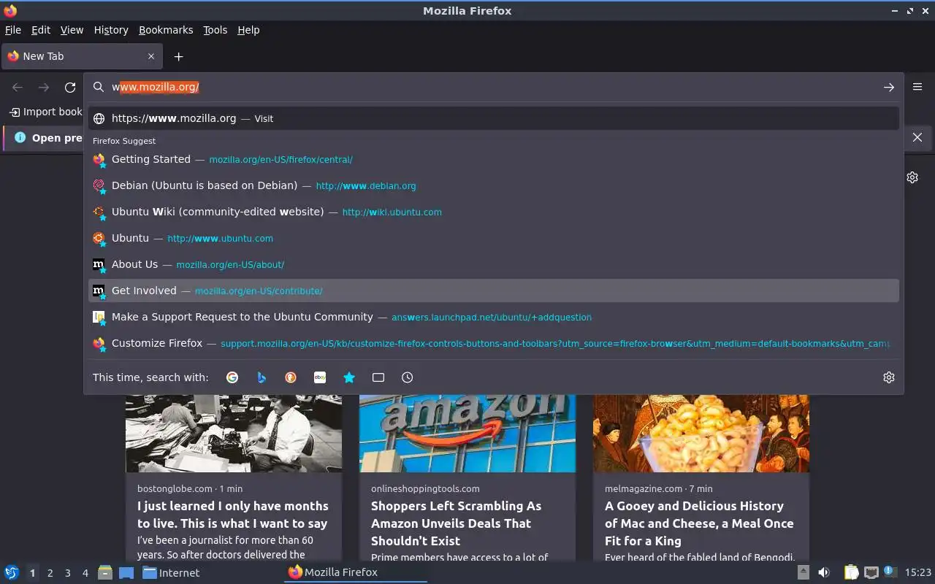Open a new tab with plus button
The width and height of the screenshot is (935, 584).
pyautogui.click(x=178, y=56)
